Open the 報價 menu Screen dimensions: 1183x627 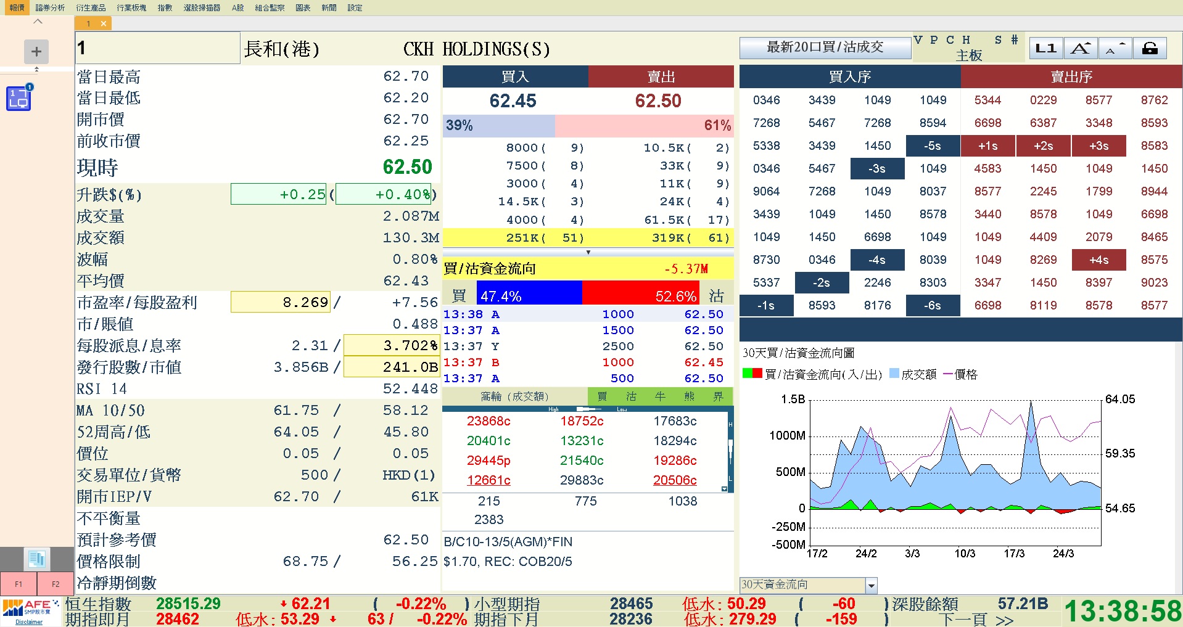(x=17, y=7)
